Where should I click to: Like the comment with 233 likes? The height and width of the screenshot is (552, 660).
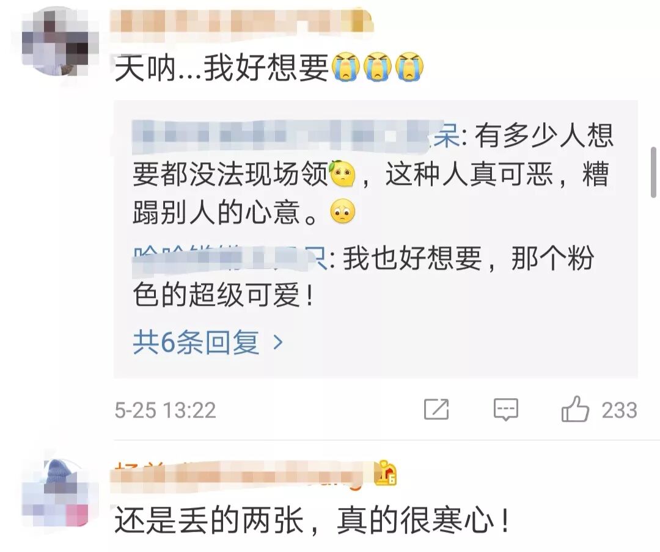(575, 409)
